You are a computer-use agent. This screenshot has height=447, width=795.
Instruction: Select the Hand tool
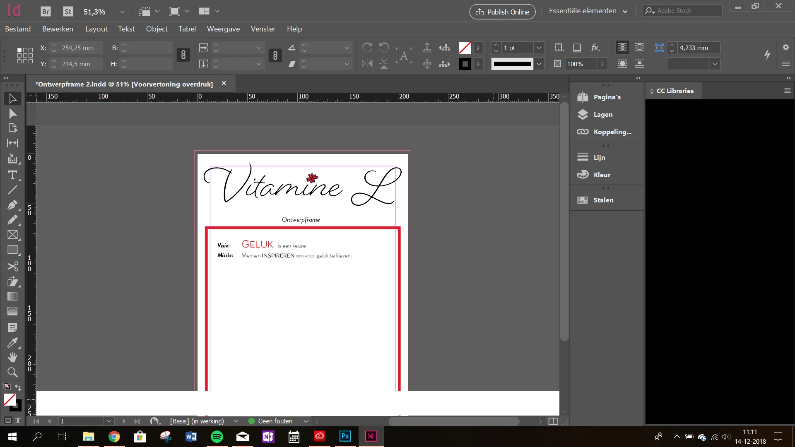point(12,357)
